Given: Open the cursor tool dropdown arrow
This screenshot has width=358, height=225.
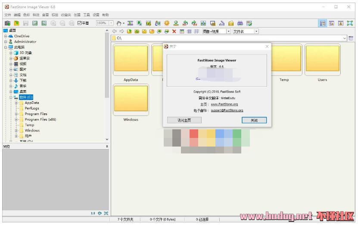Looking at the screenshot, I should (124, 23).
